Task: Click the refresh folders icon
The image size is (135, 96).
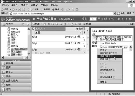Action: (23, 24)
